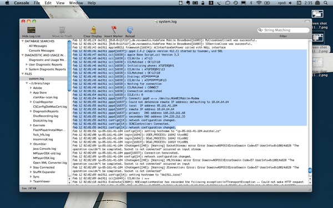Open Java Console.log in sidebar
333x208 pixels.
[44, 149]
